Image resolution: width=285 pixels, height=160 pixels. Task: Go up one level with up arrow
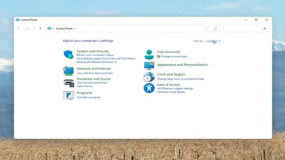pos(41,28)
